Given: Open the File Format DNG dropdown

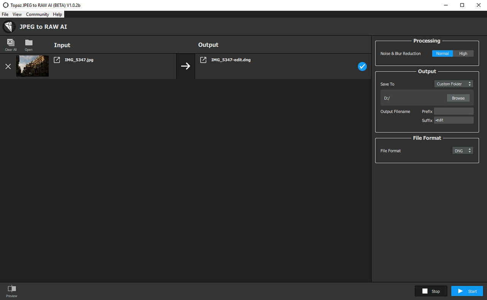Looking at the screenshot, I should pos(462,151).
